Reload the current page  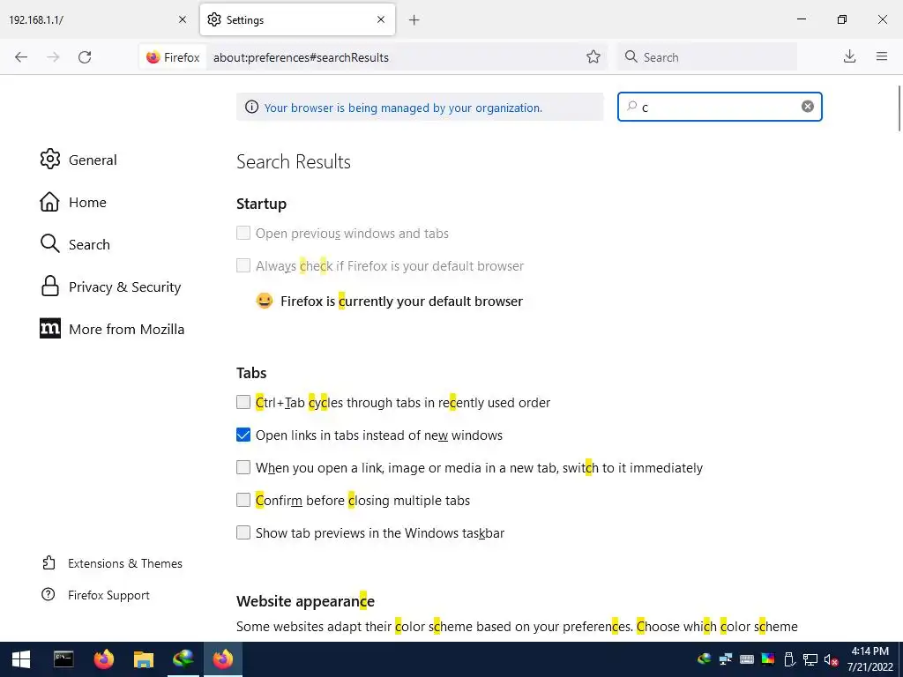85,57
